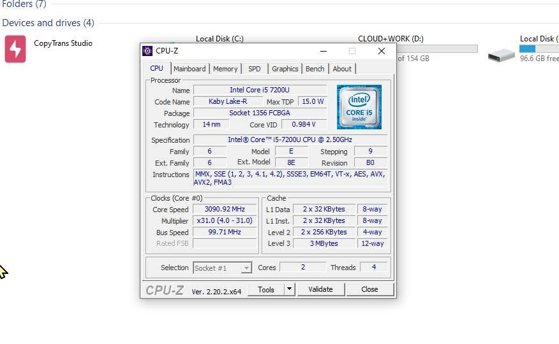Click the Ver. 2.20.2.x64 version text
This screenshot has width=559, height=344.
216,292
